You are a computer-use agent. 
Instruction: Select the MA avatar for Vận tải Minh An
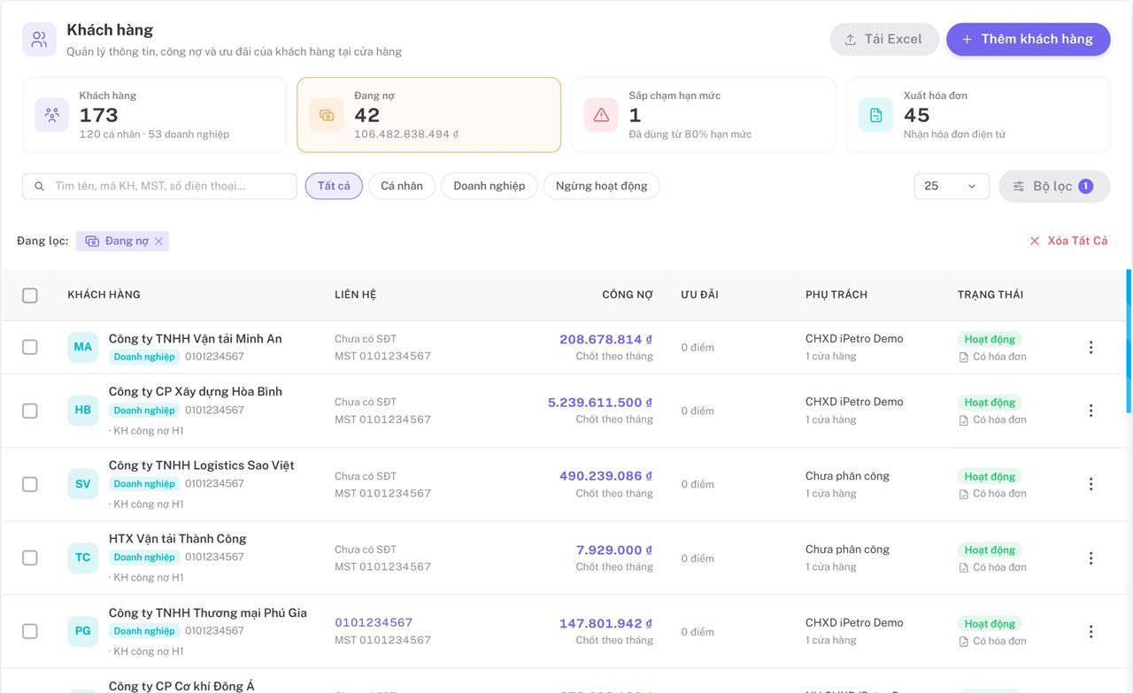click(82, 347)
